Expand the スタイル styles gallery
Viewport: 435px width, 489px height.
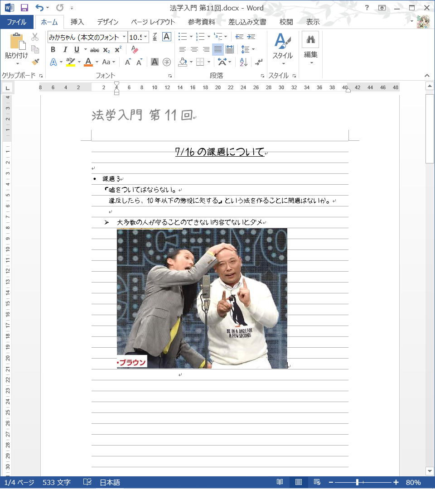click(282, 49)
